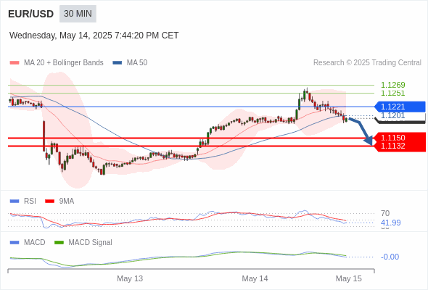This screenshot has height=290, width=428.
Task: Open the Research Trading Central copyright link
Action: (x=367, y=63)
